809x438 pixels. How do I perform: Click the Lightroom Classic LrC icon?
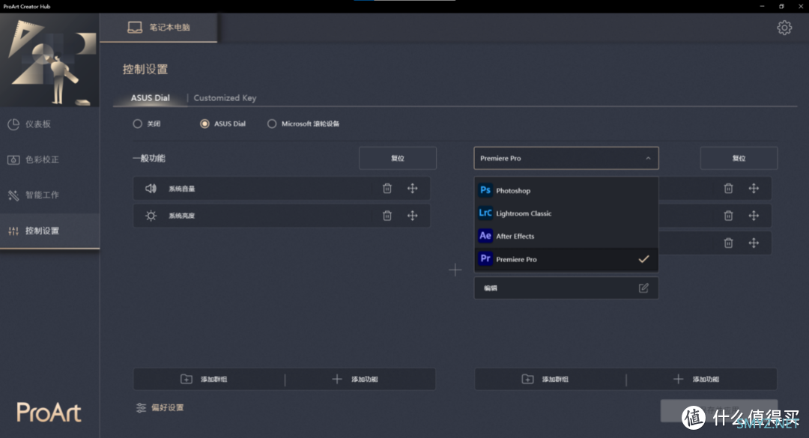[485, 213]
